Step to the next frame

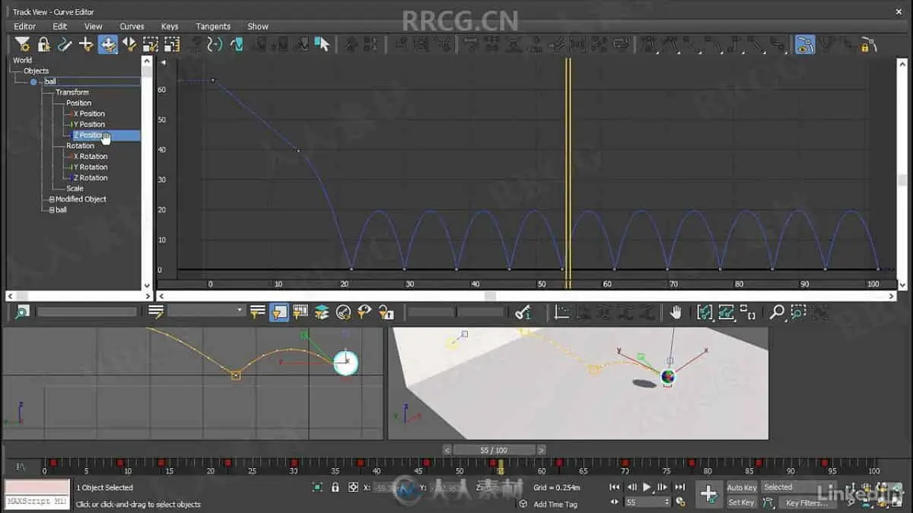[x=663, y=487]
